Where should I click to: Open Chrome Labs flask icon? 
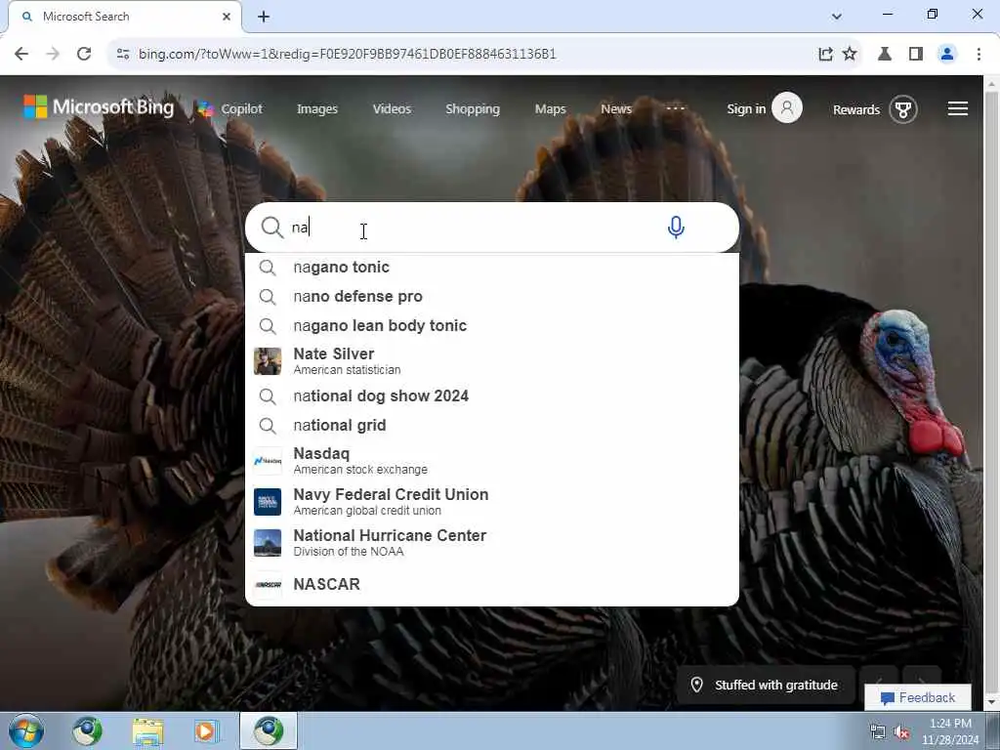click(885, 55)
